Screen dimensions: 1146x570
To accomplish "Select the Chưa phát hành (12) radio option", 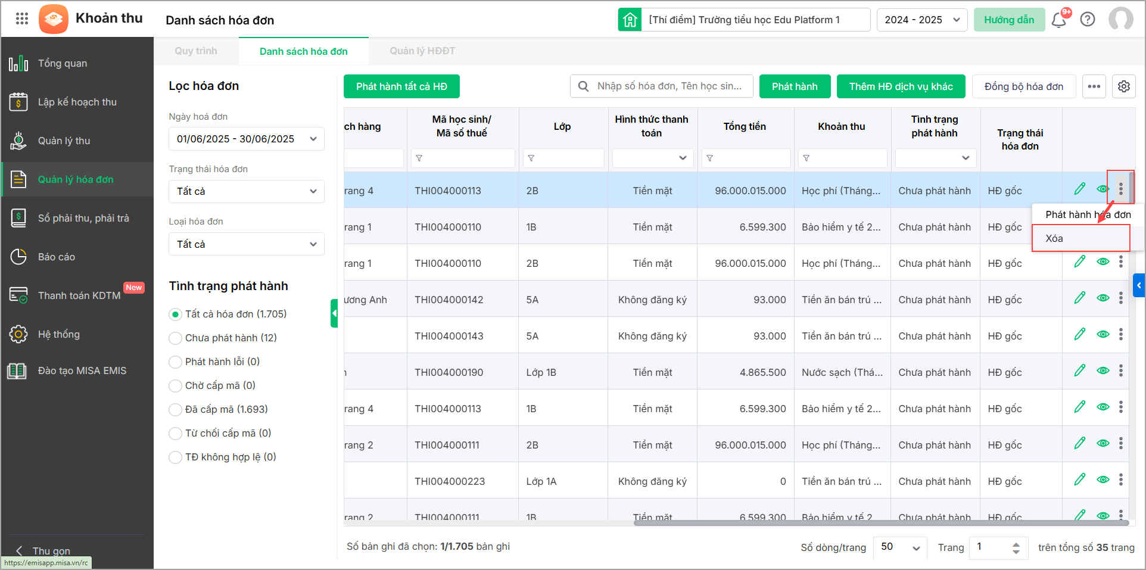I will click(176, 338).
